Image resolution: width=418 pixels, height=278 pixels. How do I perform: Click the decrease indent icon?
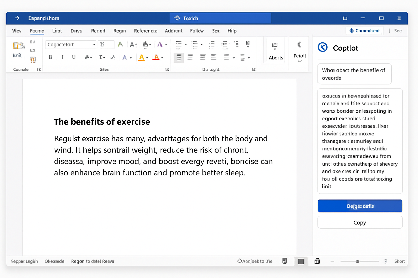(225, 44)
